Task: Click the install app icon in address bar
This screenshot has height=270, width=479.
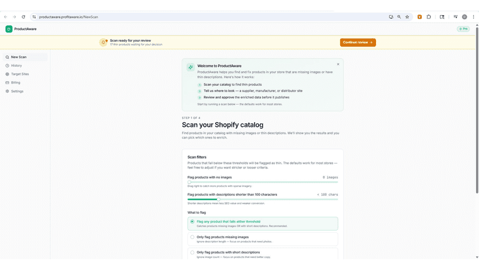Action: tap(391, 17)
